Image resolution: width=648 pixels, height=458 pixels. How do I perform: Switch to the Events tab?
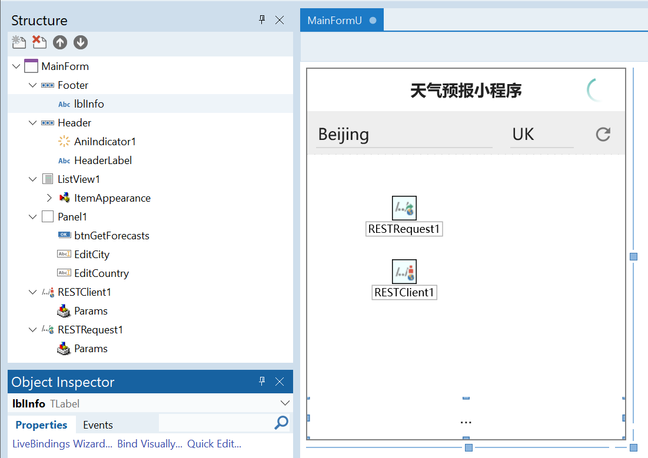[x=98, y=425]
